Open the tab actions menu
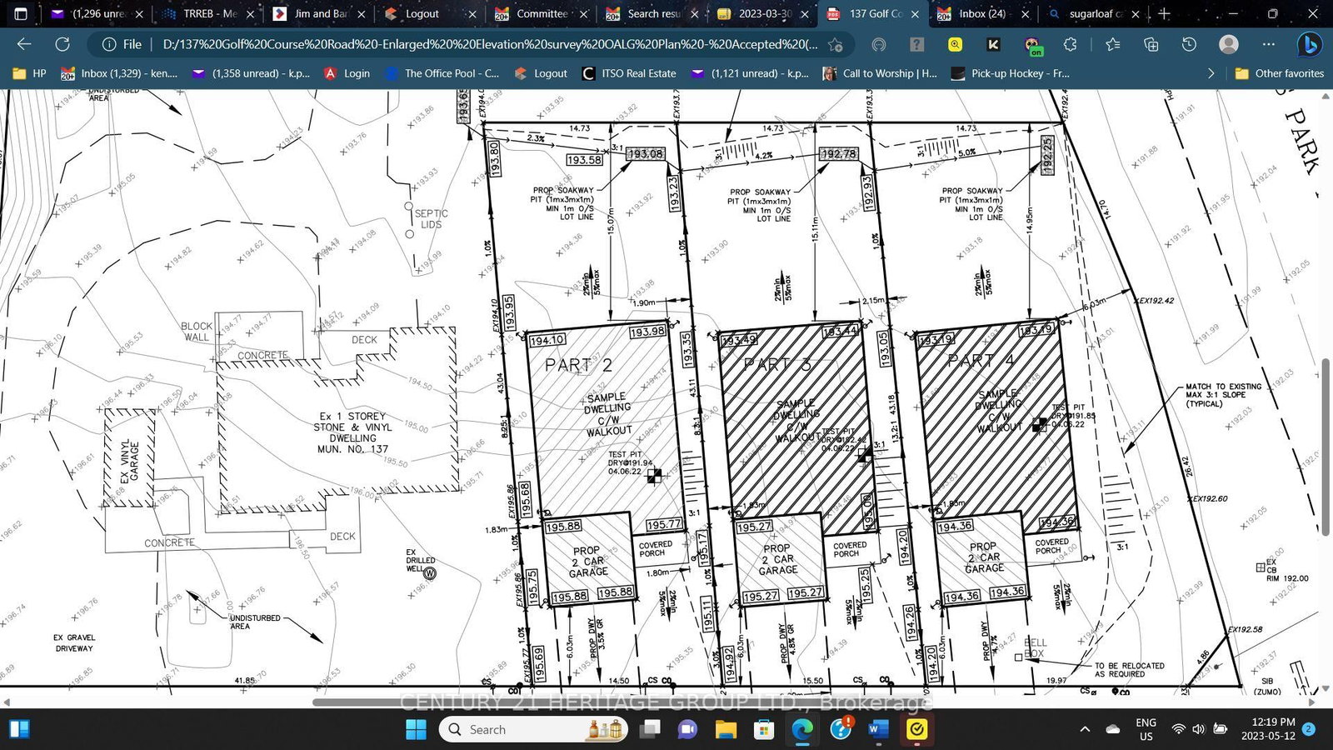Screen dimensions: 1333x750 tap(21, 13)
